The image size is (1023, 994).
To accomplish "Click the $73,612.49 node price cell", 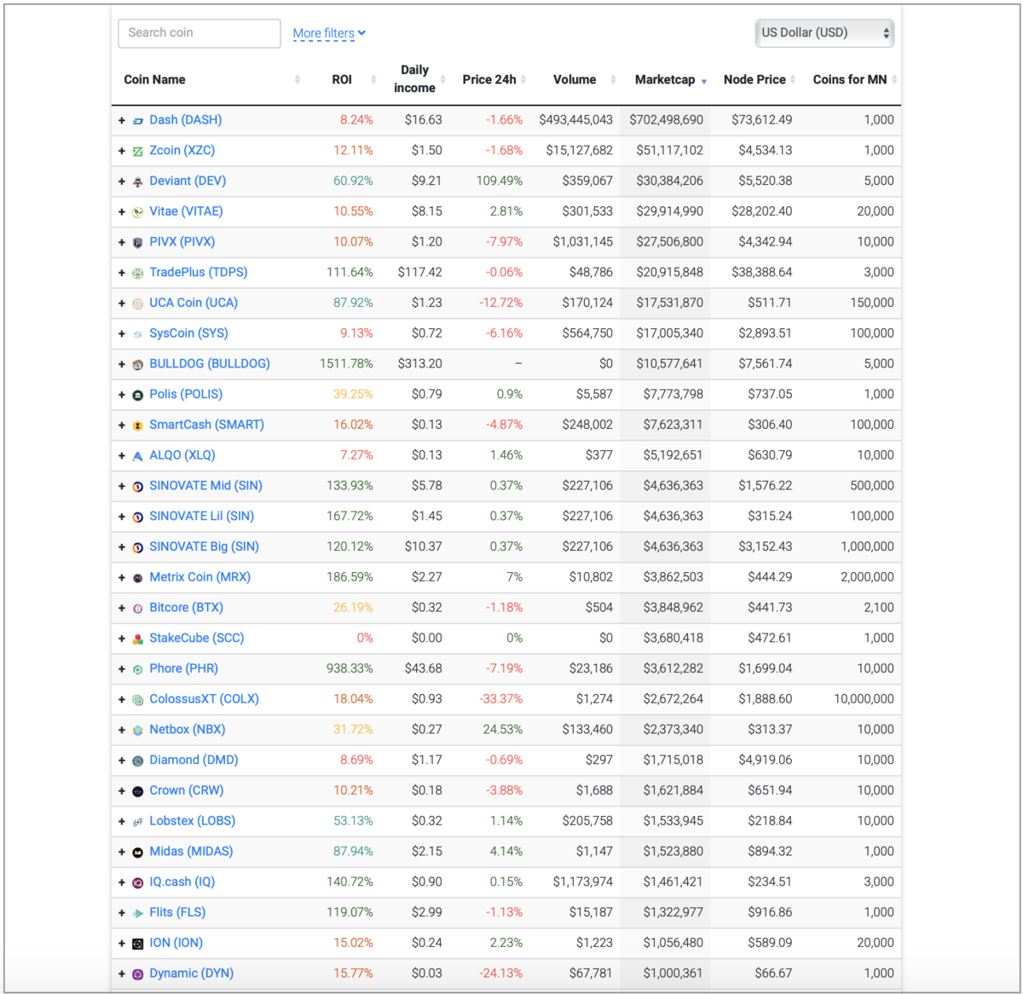I will tap(761, 120).
